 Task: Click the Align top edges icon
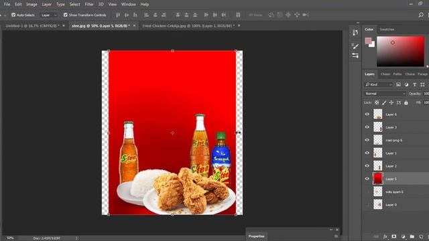pos(118,15)
